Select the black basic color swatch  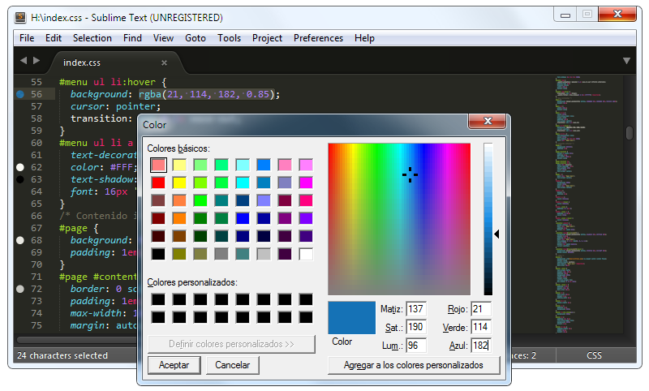tap(158, 254)
